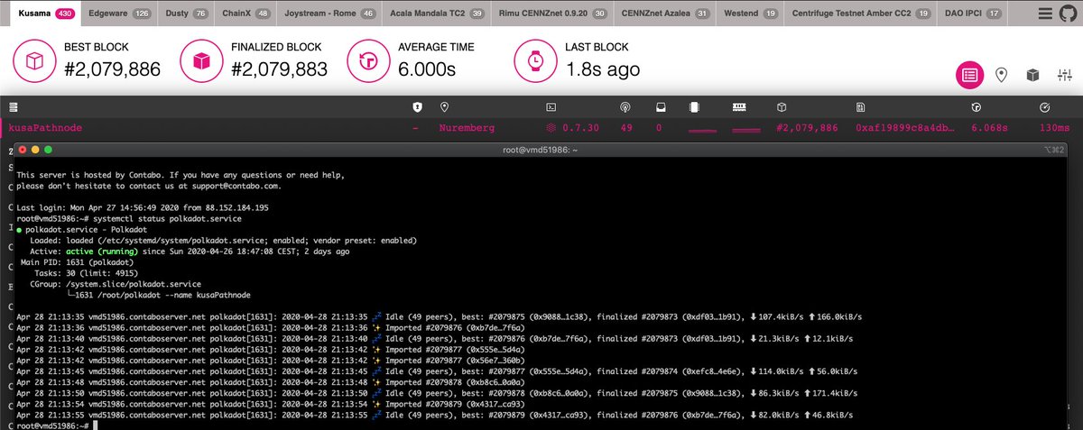Sort by validator shield column icon

coord(417,107)
